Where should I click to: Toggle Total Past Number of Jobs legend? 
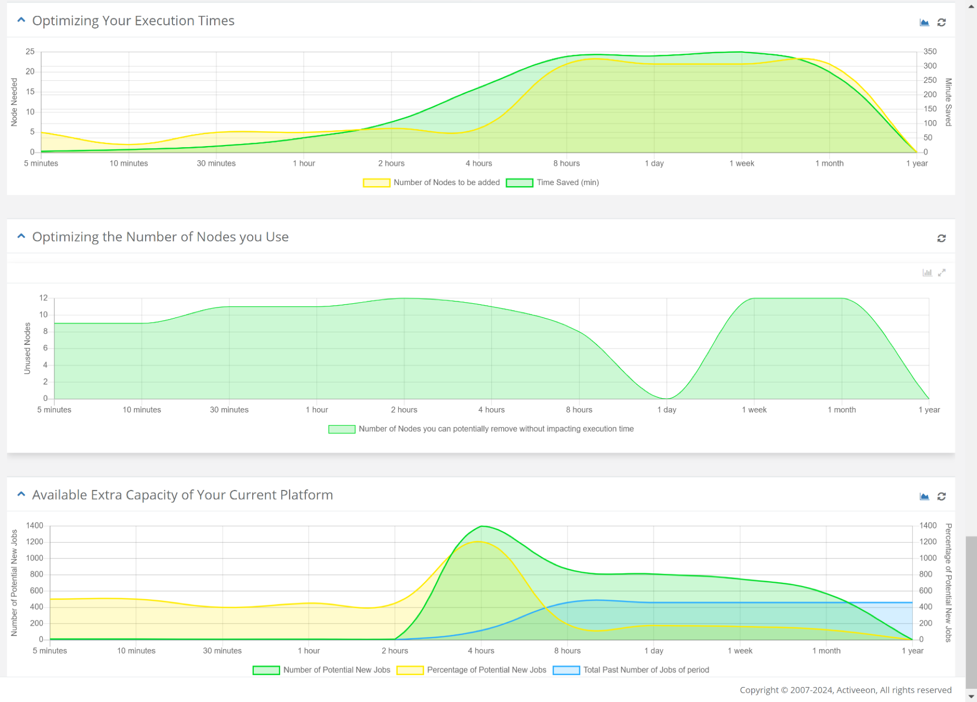(631, 670)
